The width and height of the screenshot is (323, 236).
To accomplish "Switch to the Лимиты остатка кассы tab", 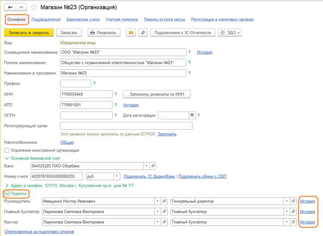I will click(x=165, y=19).
